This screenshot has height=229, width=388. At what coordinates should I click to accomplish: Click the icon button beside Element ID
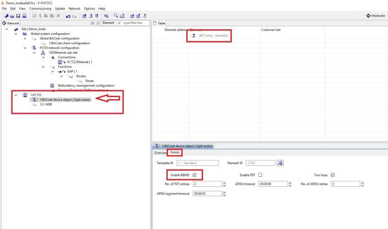pyautogui.click(x=280, y=163)
